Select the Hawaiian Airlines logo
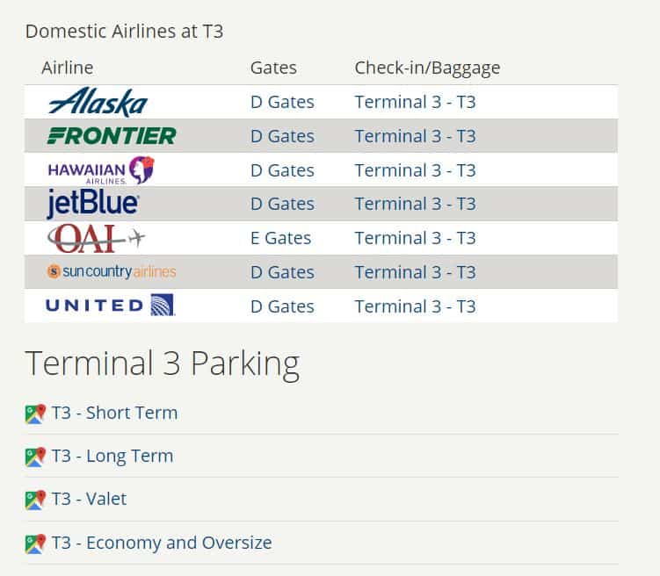 click(101, 170)
